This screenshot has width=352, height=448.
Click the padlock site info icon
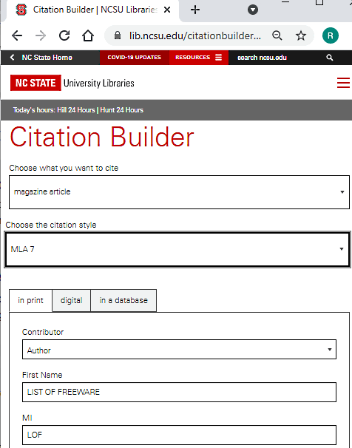118,35
